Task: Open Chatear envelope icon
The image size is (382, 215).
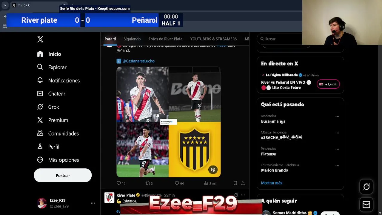Action: (40, 93)
